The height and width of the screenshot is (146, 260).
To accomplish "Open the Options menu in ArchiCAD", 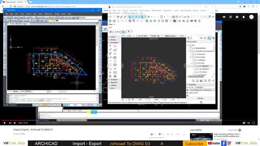I will [x=196, y=11].
